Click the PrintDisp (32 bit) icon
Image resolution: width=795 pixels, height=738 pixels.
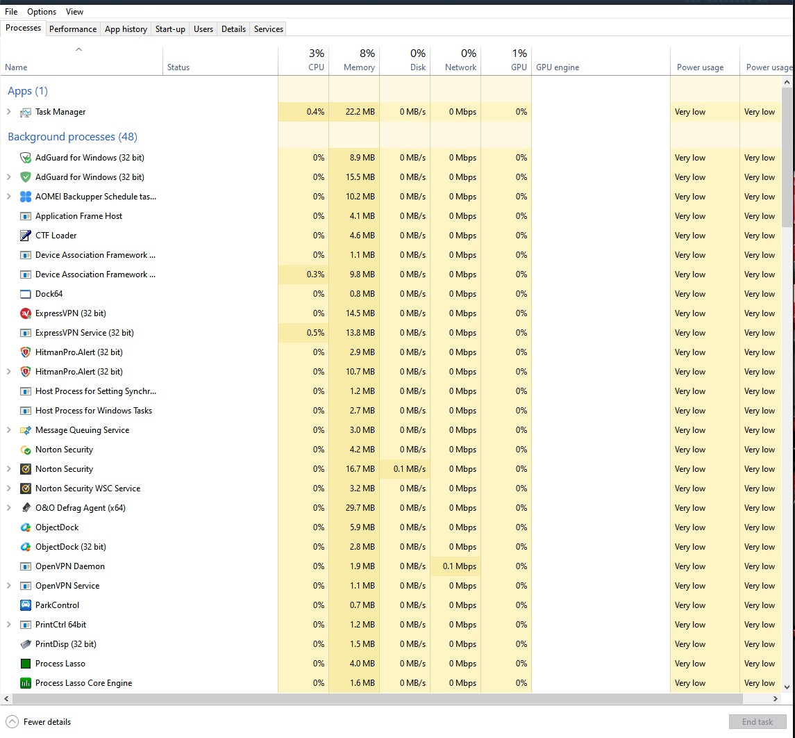click(26, 644)
